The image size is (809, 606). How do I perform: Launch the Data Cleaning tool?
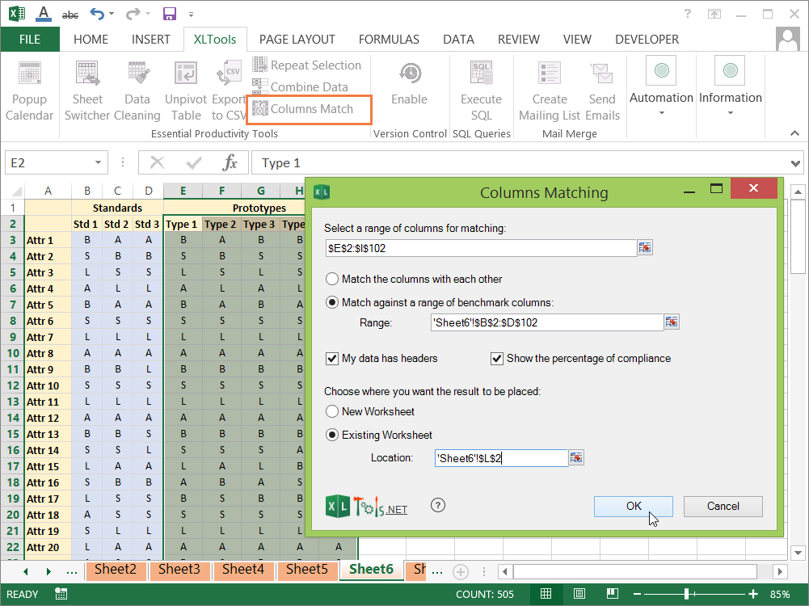tap(137, 89)
